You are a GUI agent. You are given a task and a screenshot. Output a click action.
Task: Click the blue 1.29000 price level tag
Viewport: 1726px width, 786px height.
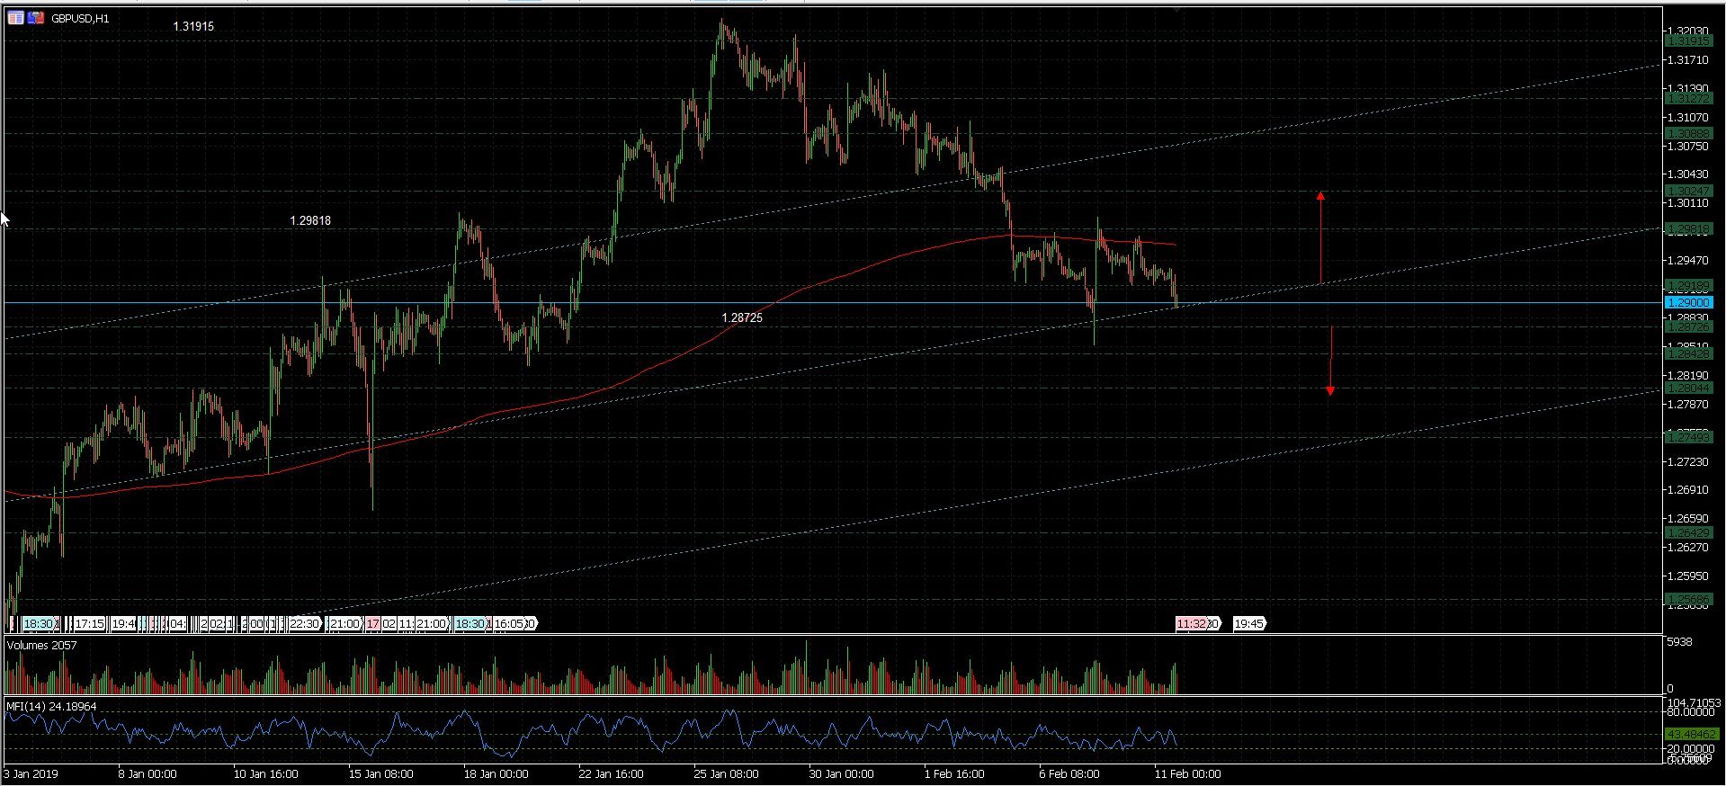pyautogui.click(x=1688, y=303)
